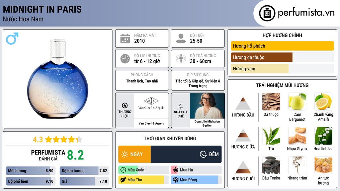Click the perfumista.vn perfume bottle logo
This screenshot has width=340, height=191.
[x=267, y=13]
